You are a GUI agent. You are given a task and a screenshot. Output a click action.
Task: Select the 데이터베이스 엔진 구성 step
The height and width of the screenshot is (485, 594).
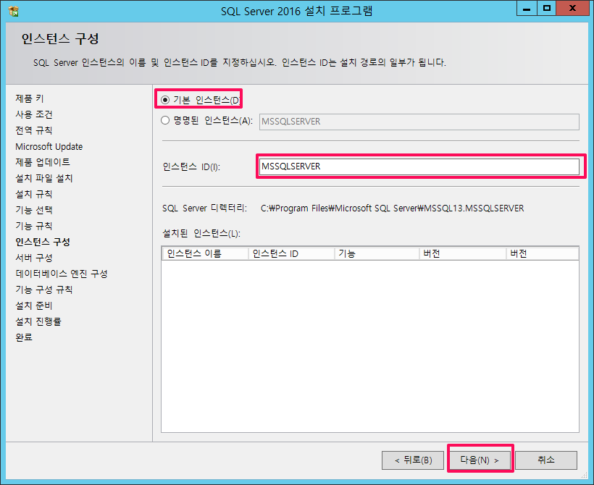tap(62, 274)
